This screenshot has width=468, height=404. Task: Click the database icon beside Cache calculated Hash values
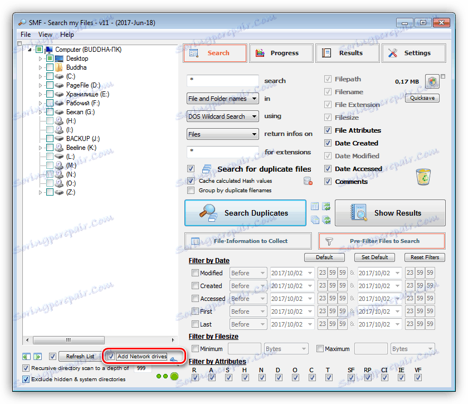308,181
